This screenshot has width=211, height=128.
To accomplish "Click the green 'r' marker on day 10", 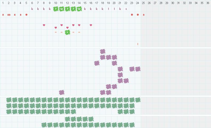I will pos(56,9).
